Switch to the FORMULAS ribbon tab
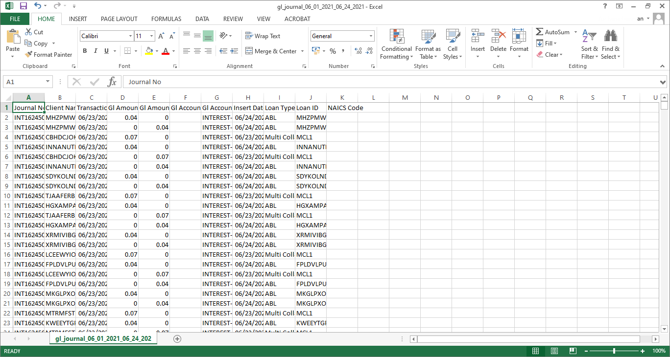The width and height of the screenshot is (670, 357). [x=166, y=19]
